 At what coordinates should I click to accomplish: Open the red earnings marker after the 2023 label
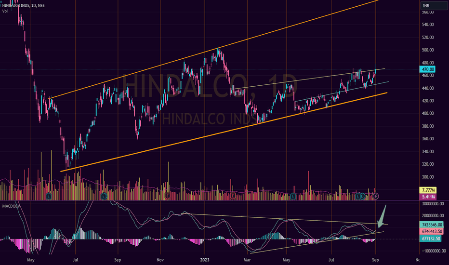point(233,196)
